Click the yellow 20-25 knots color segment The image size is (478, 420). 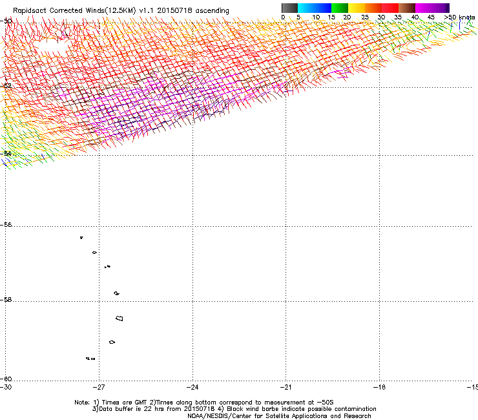pyautogui.click(x=357, y=8)
